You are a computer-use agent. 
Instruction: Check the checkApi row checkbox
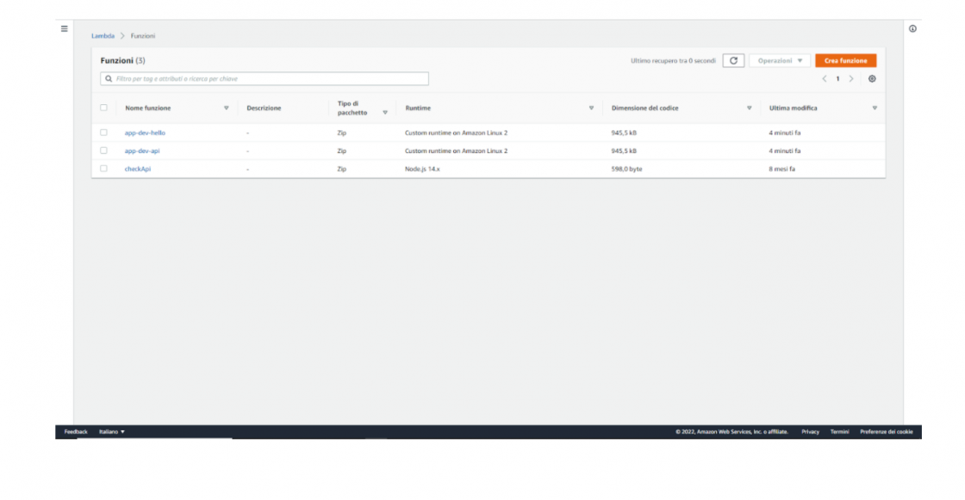[x=103, y=169]
